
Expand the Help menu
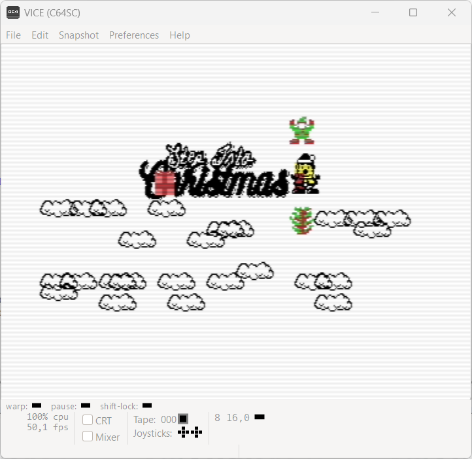pos(180,35)
